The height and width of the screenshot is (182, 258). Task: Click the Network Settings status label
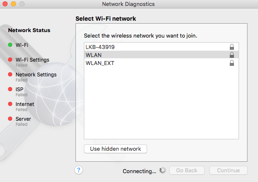[x=36, y=75]
